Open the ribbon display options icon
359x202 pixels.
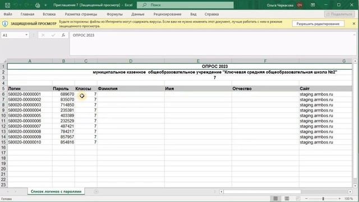313,5
